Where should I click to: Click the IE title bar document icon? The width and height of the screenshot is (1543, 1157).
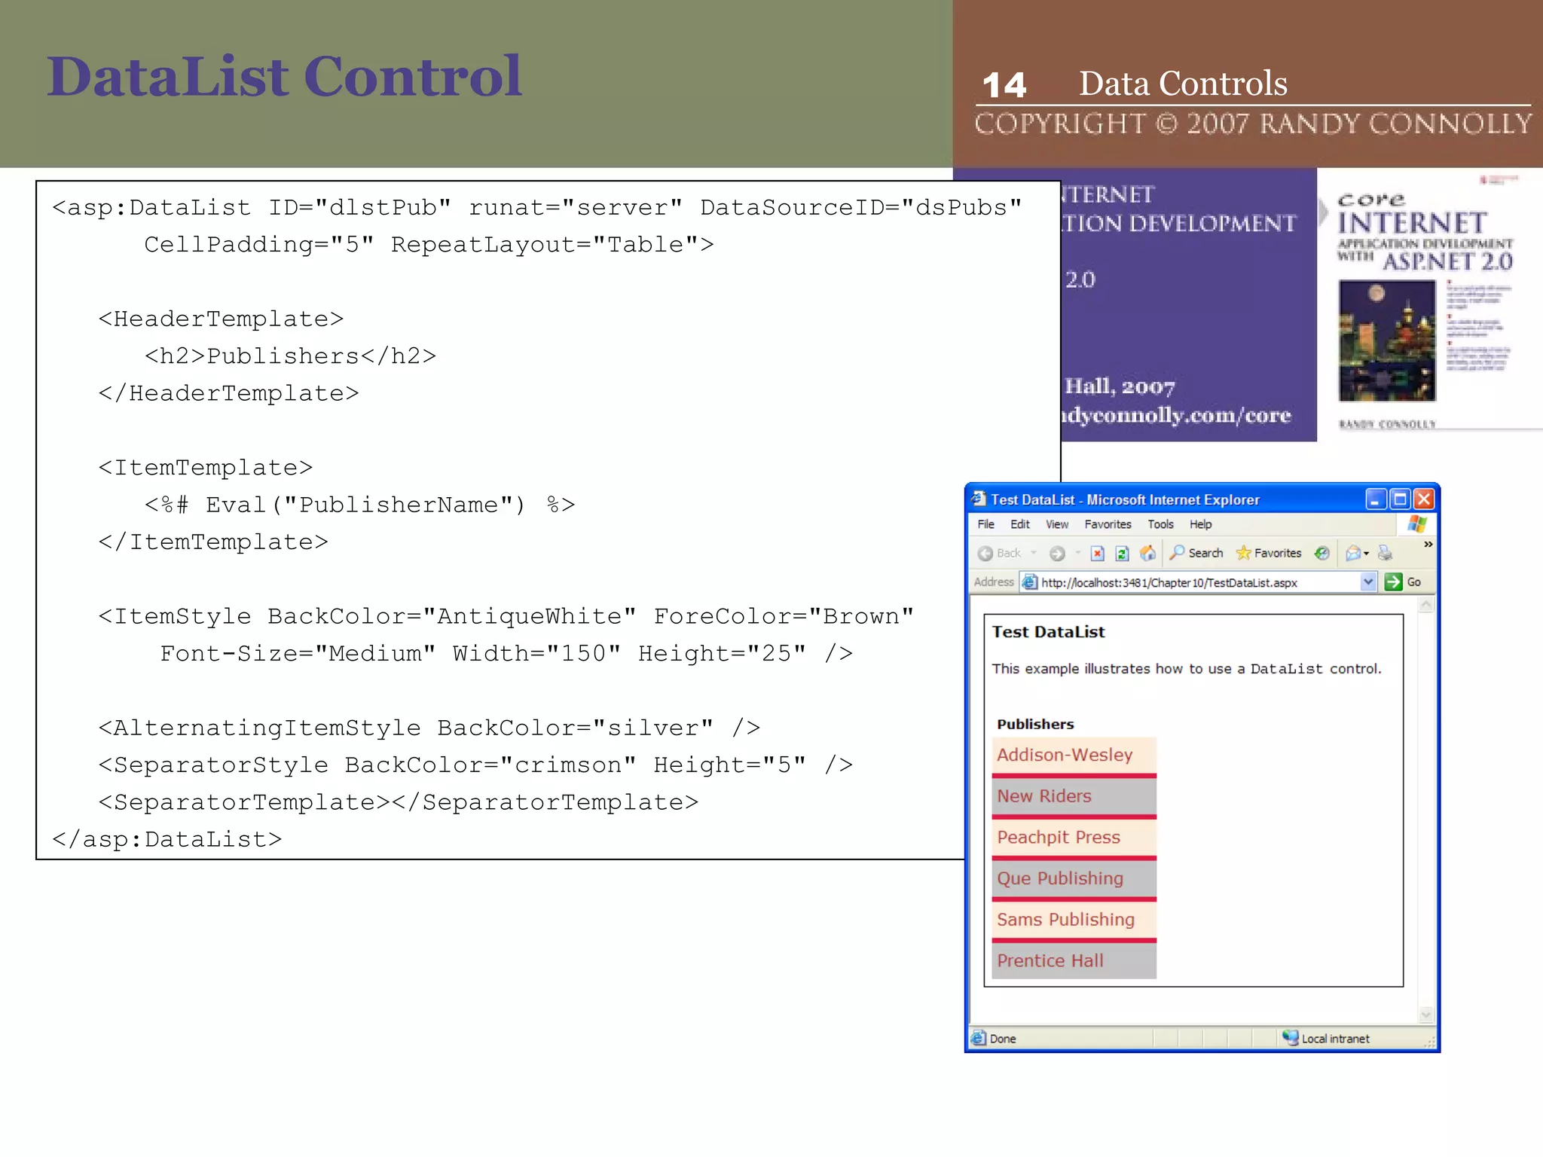(979, 499)
